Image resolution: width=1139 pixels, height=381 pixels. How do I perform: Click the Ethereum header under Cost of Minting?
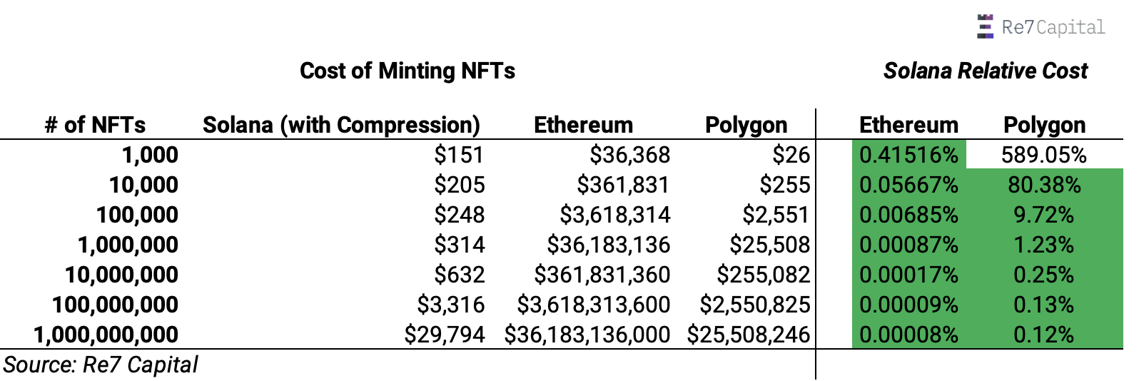(583, 125)
